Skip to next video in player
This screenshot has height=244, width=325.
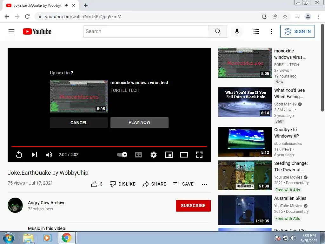[34, 155]
